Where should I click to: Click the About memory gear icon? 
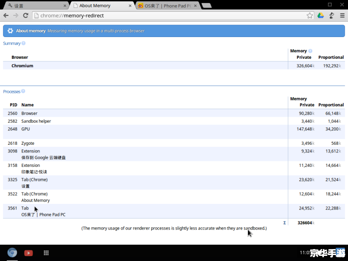[10, 31]
